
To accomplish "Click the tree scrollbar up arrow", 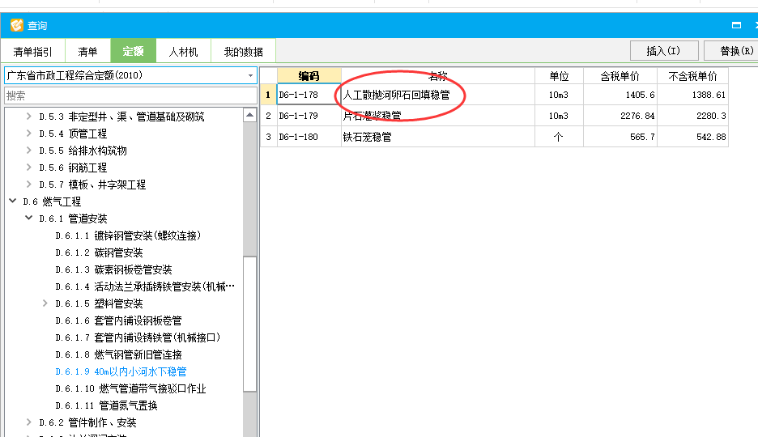I will coord(250,115).
